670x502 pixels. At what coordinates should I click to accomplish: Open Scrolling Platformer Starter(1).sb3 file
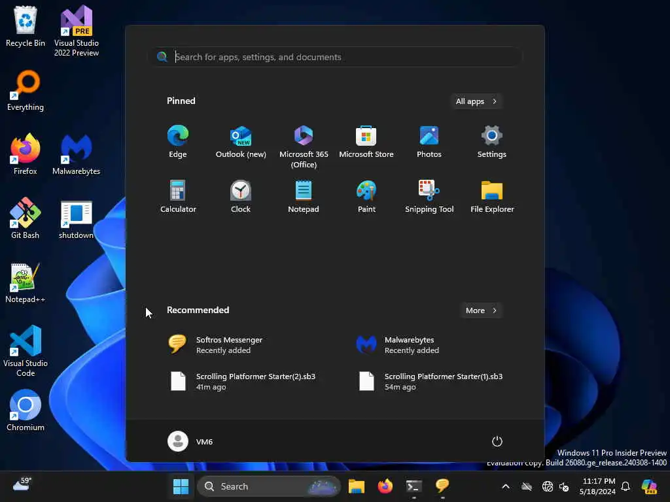click(432, 381)
